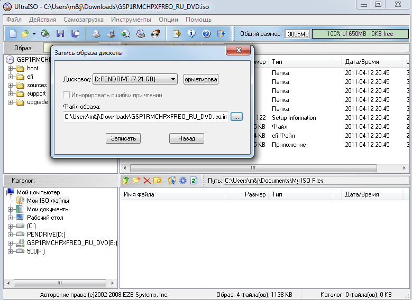
Task: Expand Рабочий стол in Catalog tree
Action: (x=10, y=218)
